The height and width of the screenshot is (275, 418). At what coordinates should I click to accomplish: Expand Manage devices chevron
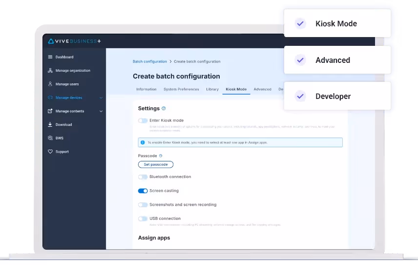click(x=101, y=98)
